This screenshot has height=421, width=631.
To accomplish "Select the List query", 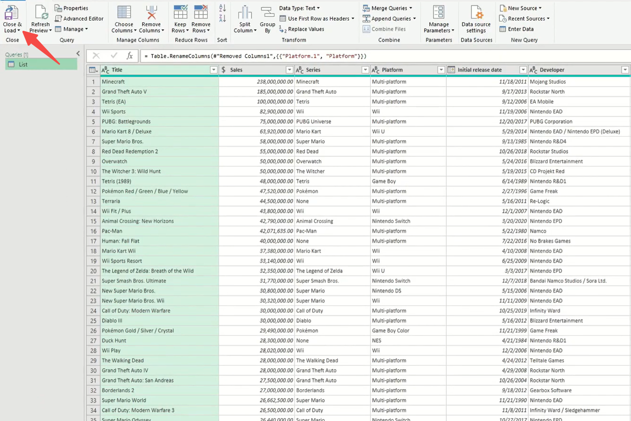I will click(x=41, y=64).
